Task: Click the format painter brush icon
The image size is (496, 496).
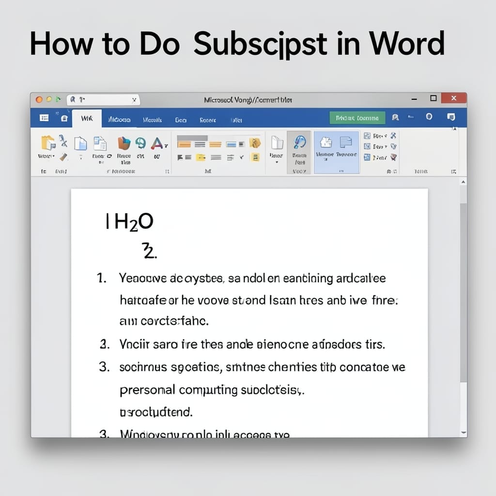Action: coord(63,156)
